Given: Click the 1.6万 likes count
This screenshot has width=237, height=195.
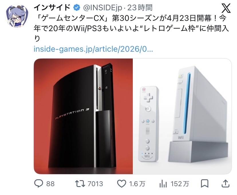Looking at the screenshot, I should point(137,184).
